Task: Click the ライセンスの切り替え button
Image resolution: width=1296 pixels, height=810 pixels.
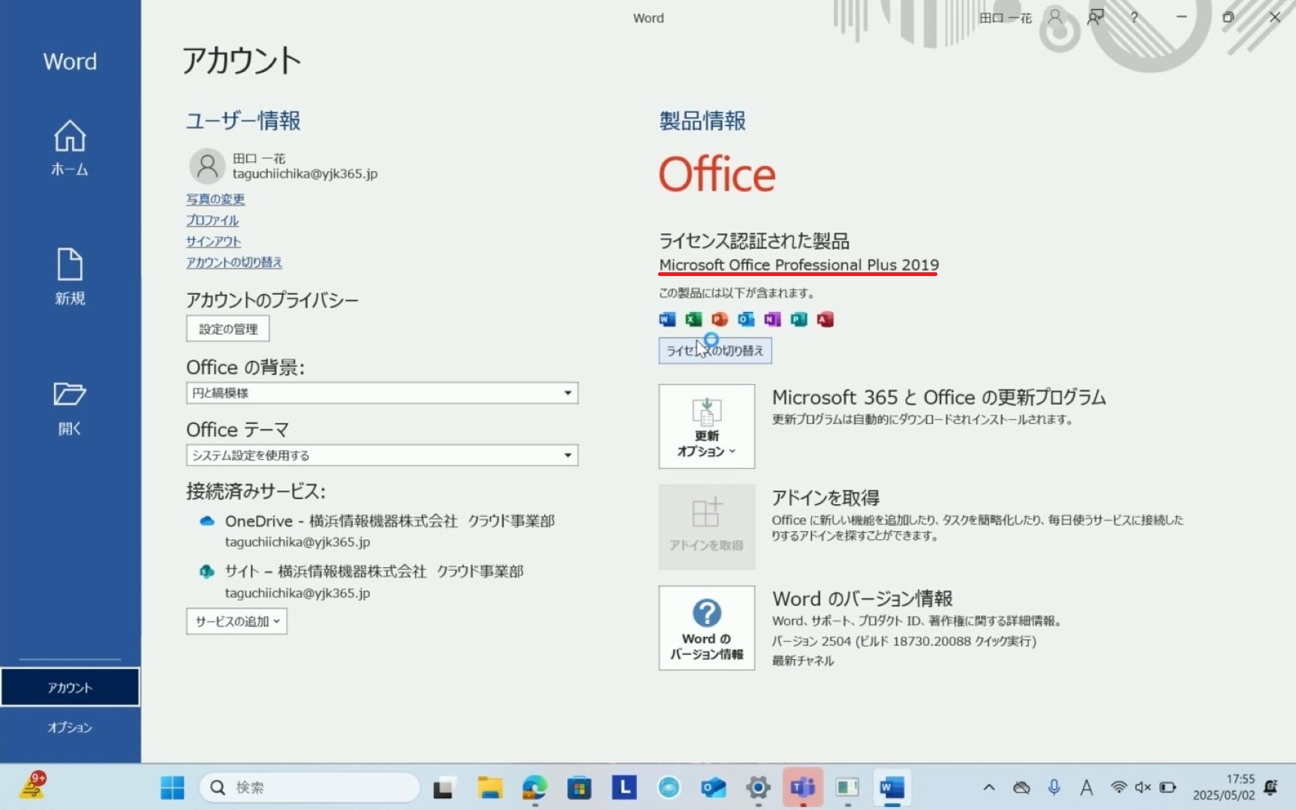Action: (715, 350)
